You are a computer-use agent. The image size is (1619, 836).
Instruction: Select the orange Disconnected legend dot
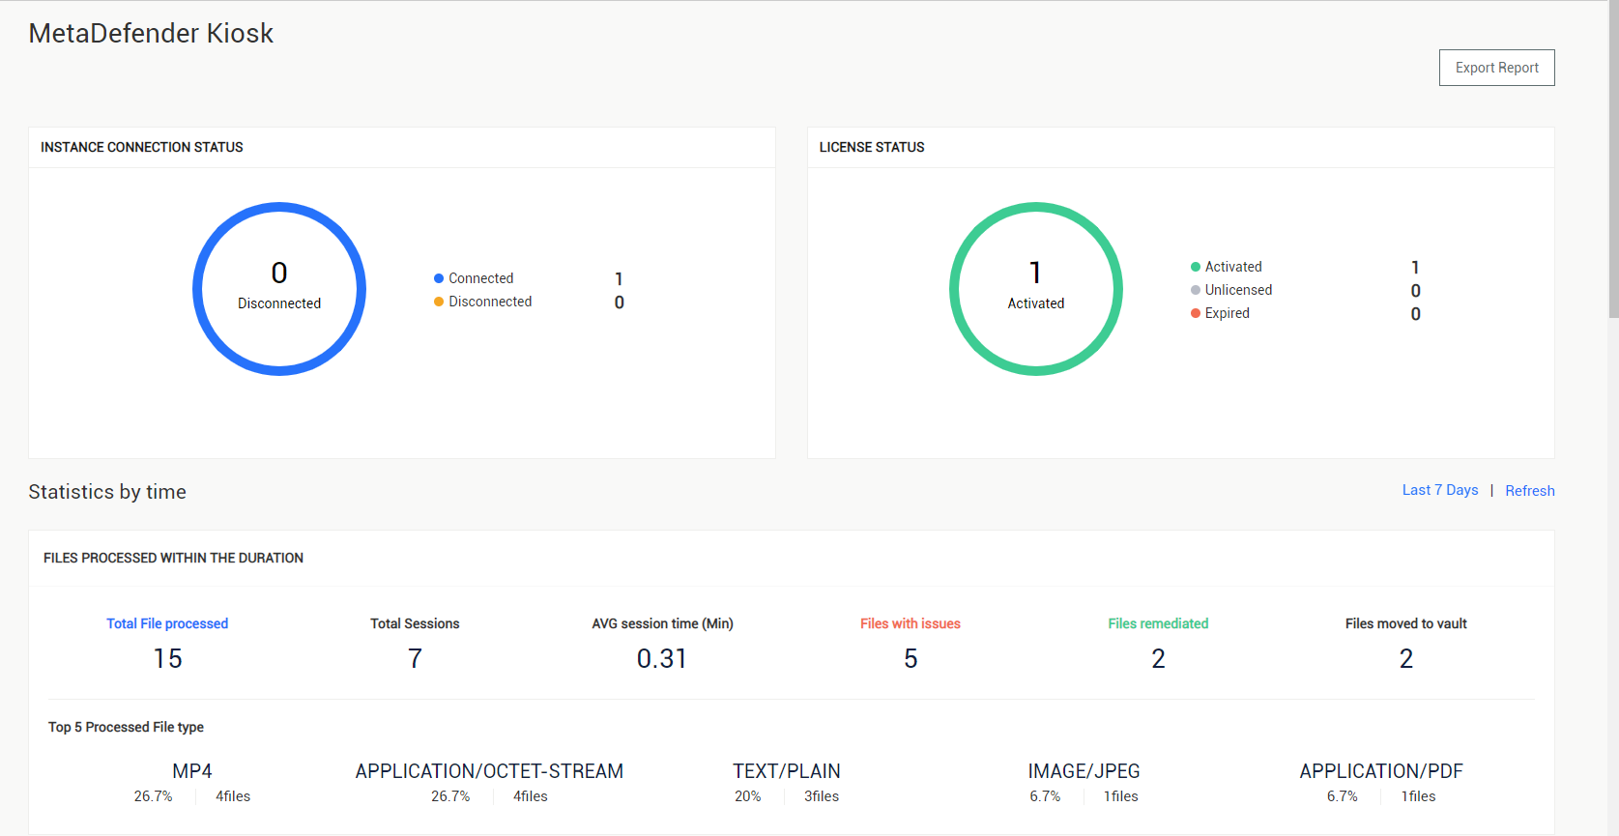[439, 302]
